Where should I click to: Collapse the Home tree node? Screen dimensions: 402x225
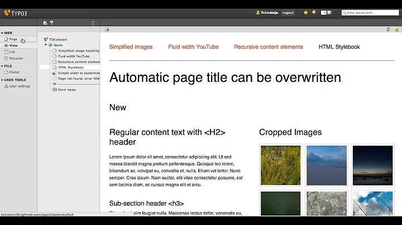[46, 45]
